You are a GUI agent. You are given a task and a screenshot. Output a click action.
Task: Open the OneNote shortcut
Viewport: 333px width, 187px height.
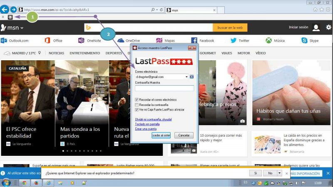(89, 40)
